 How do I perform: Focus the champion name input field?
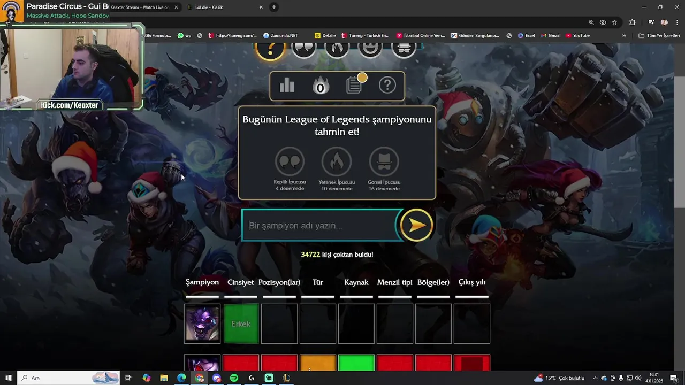pos(320,225)
